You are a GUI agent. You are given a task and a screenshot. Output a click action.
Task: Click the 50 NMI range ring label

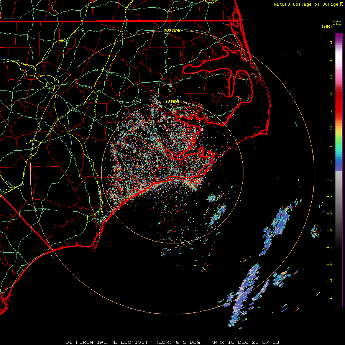[x=172, y=101]
